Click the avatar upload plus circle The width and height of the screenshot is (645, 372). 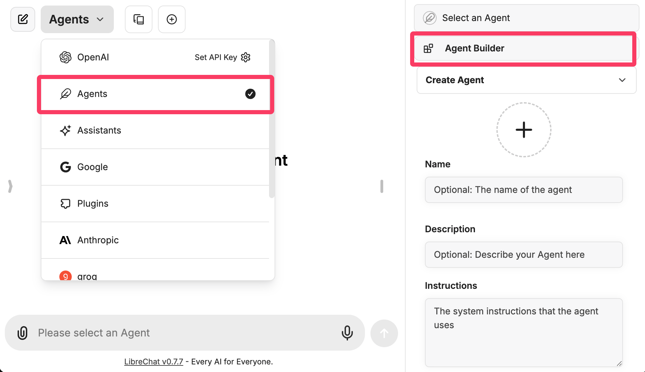tap(524, 130)
